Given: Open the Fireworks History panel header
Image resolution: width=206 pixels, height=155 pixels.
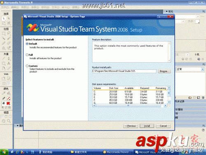Looking at the screenshot, I should [x=190, y=101].
